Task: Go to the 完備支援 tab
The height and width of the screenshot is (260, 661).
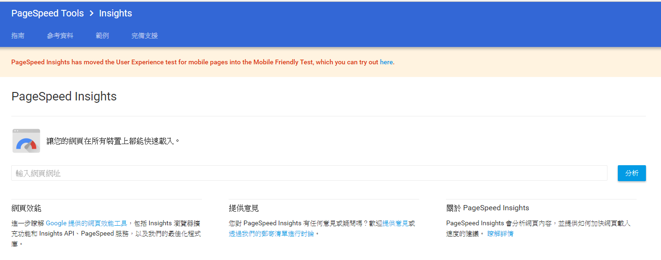Action: tap(145, 36)
